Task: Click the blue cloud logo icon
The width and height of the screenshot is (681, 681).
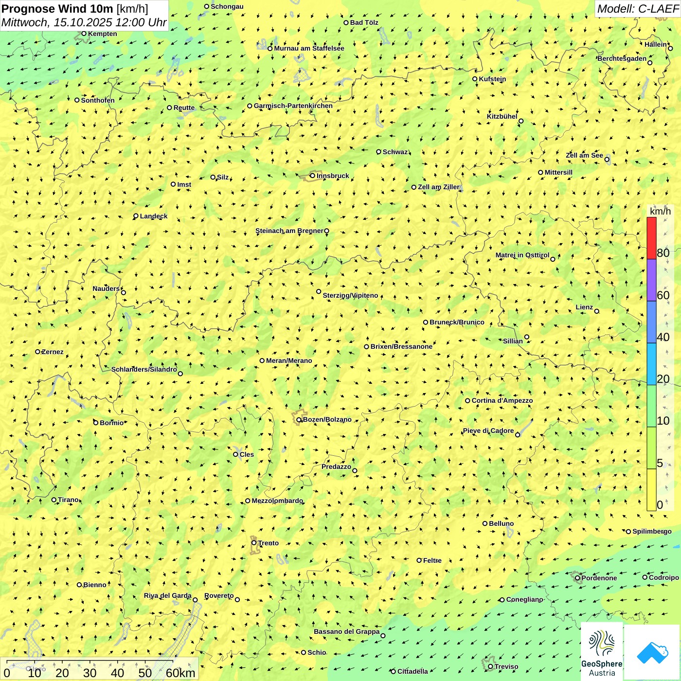Action: click(x=652, y=652)
